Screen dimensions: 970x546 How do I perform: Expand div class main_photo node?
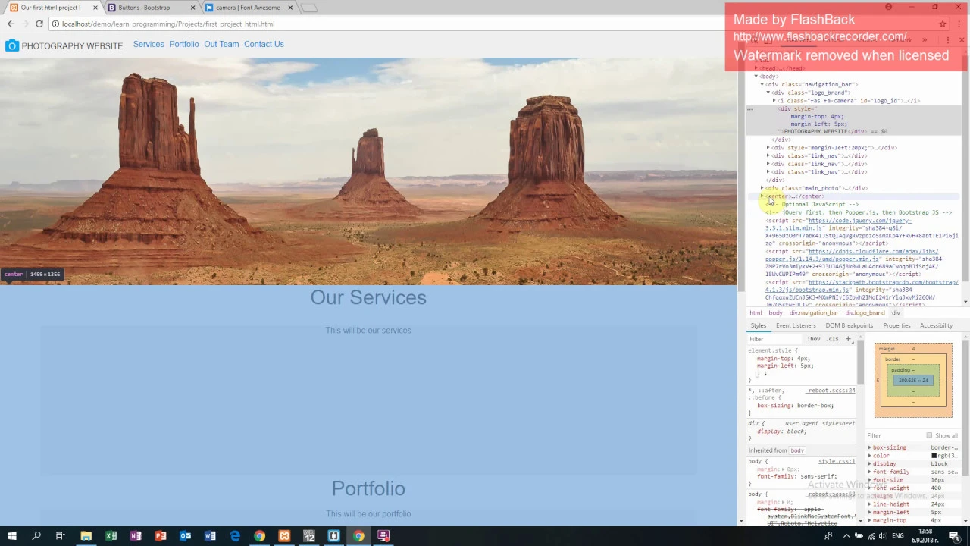tap(762, 188)
